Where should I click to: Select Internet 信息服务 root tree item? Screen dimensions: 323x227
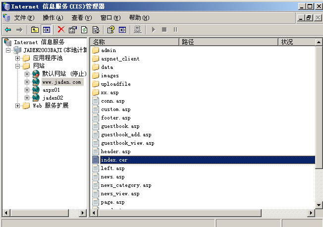tap(39, 42)
